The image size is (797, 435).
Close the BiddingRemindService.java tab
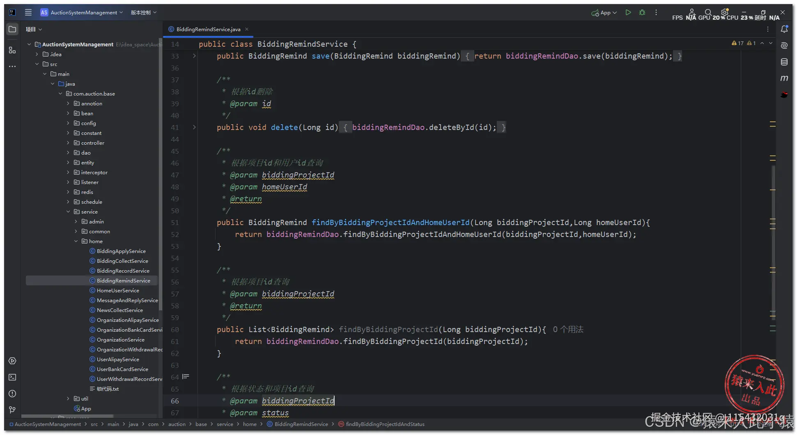click(x=247, y=29)
